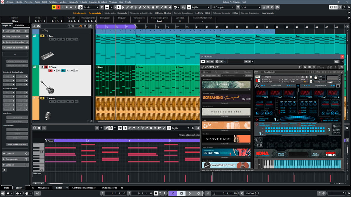Click the tempo field showing 126.000
The height and width of the screenshot is (197, 351).
click(250, 193)
